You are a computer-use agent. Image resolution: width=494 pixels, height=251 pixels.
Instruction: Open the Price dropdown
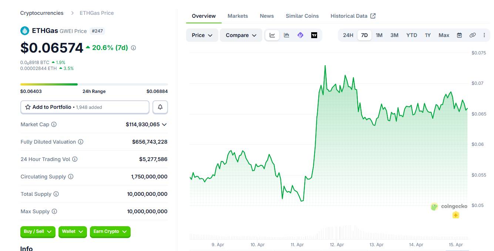click(202, 35)
